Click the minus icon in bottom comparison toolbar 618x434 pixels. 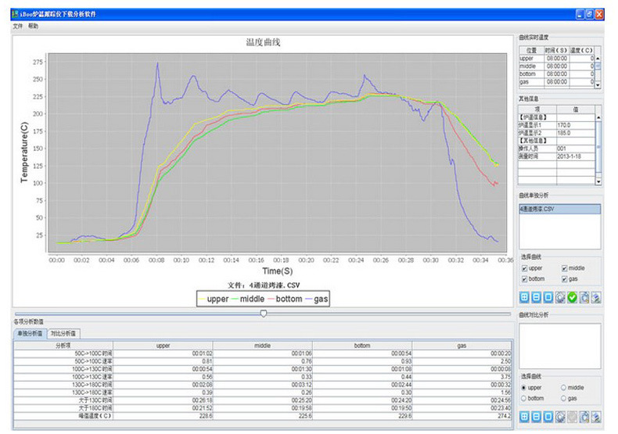(537, 418)
